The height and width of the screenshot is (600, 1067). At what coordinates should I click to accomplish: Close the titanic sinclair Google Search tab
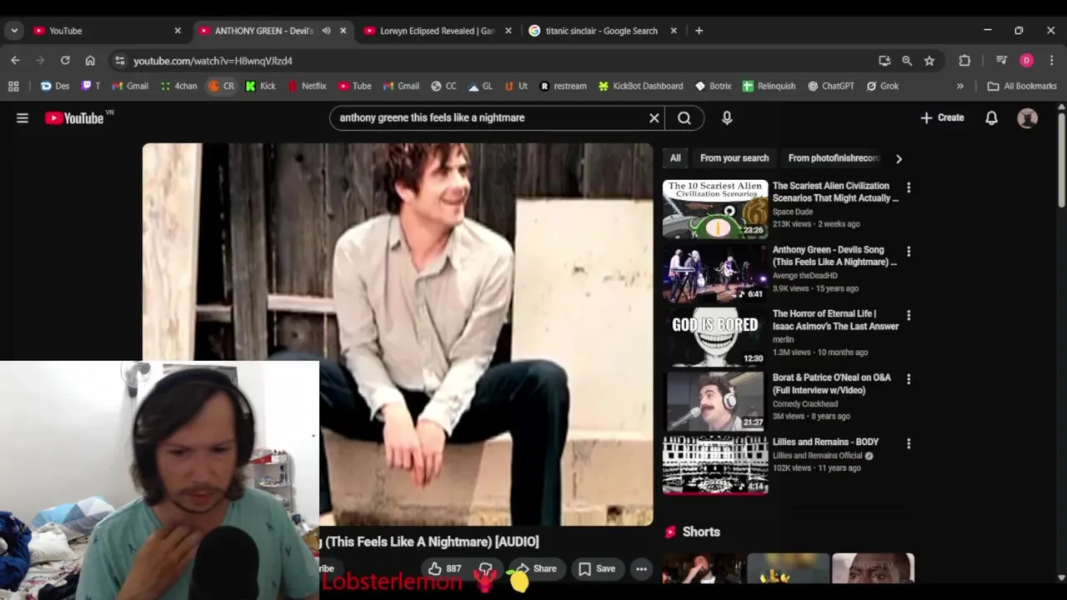point(674,31)
